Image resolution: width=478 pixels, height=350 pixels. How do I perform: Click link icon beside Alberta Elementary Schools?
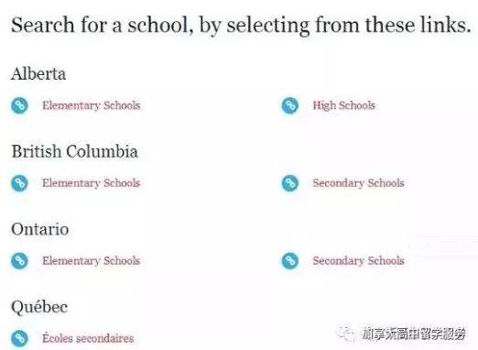pos(19,105)
